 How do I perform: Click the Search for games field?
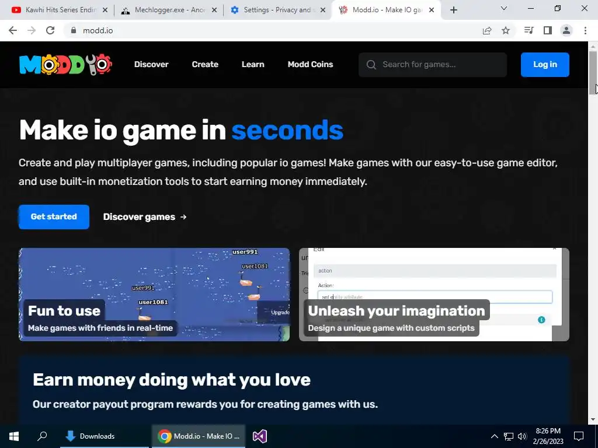[433, 64]
